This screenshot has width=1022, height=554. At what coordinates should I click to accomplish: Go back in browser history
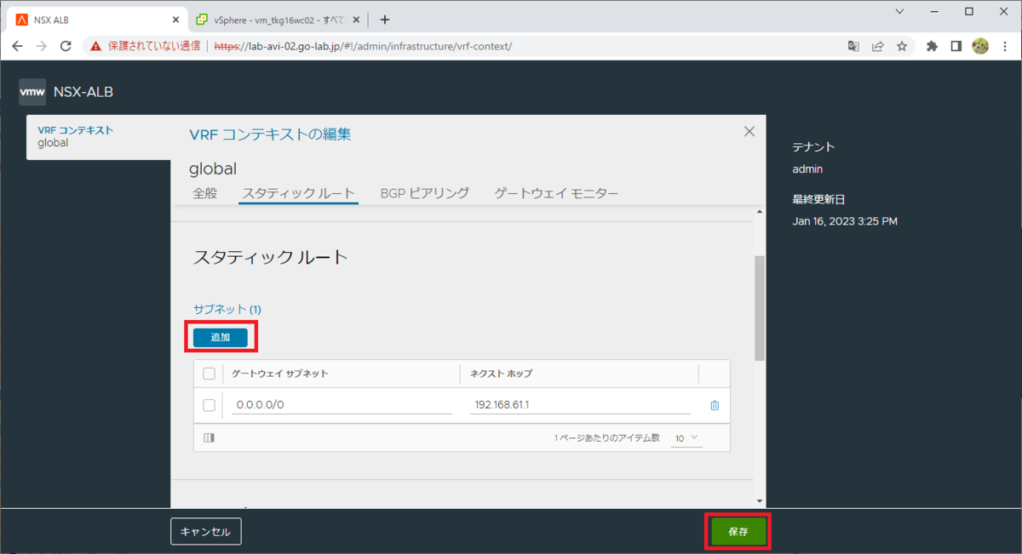[x=17, y=46]
